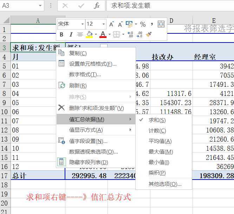Open the font name dropdown arrow

click(x=83, y=24)
